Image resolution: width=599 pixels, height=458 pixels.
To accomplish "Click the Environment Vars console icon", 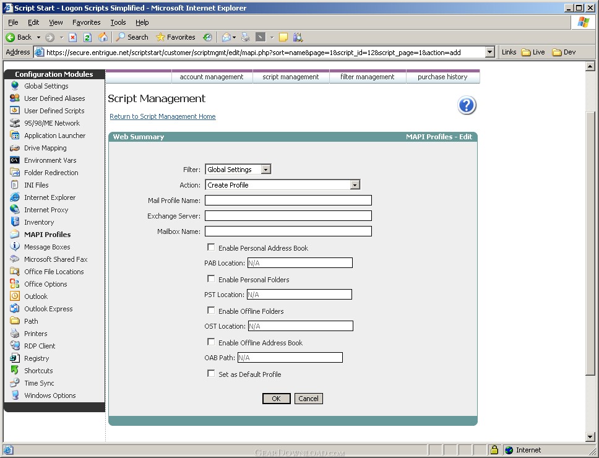I will [14, 160].
